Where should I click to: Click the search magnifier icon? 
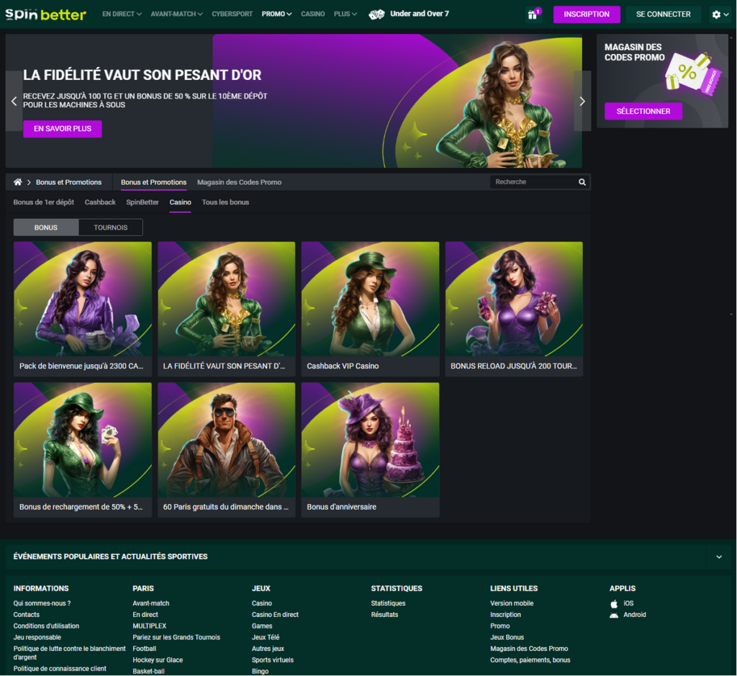(x=582, y=182)
